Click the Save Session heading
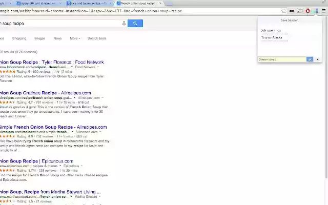This screenshot has width=328, height=205. (290, 20)
